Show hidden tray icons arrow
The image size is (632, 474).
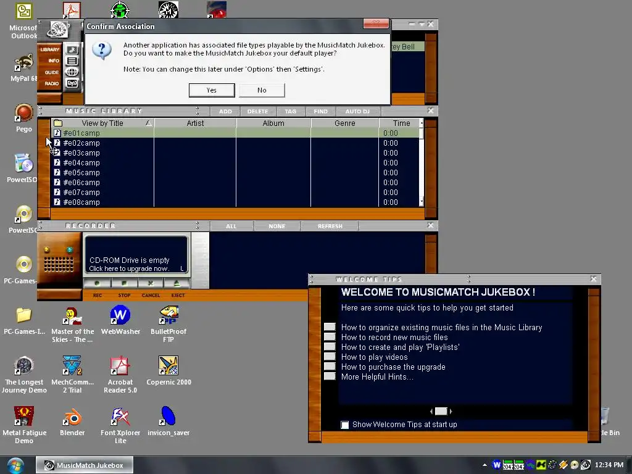click(484, 465)
